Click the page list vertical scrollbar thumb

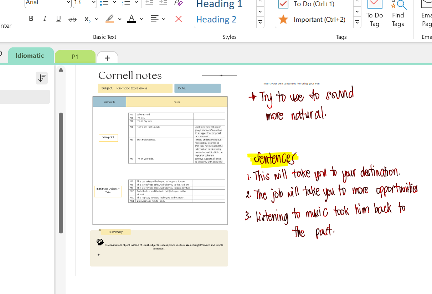pyautogui.click(x=61, y=173)
